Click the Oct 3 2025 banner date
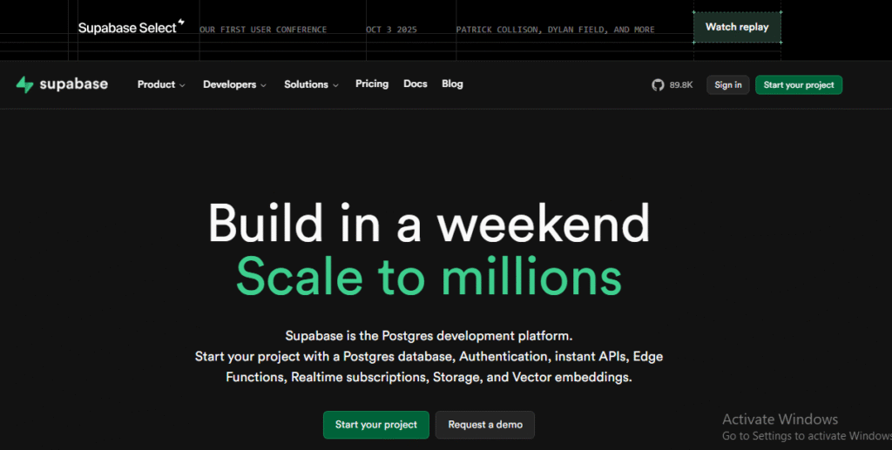Screen dimensions: 892x450 coord(391,30)
